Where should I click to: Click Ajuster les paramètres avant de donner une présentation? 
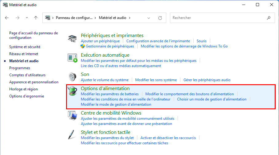tap(126, 124)
